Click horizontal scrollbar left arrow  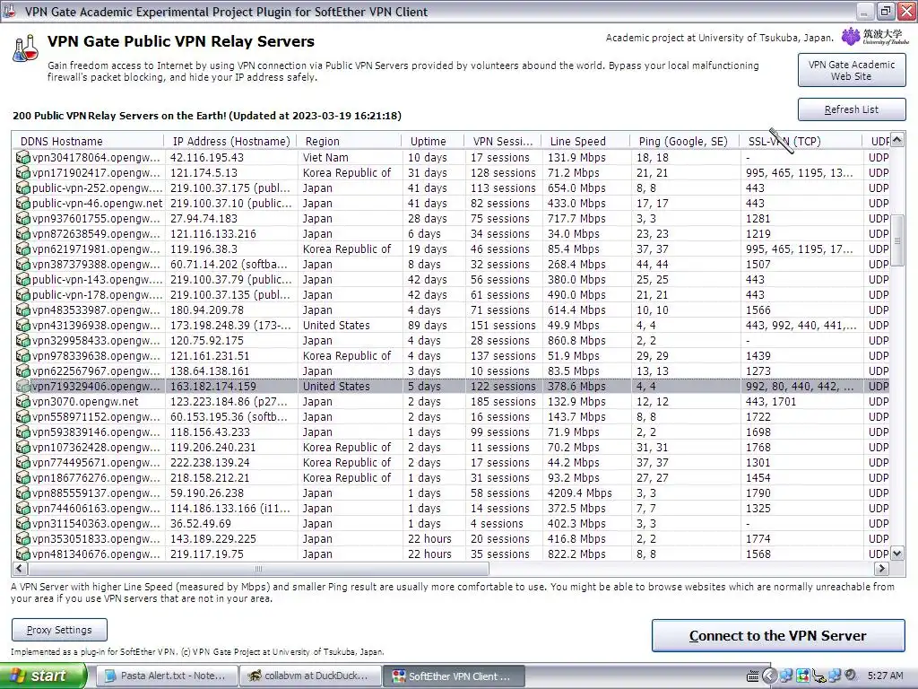point(20,568)
